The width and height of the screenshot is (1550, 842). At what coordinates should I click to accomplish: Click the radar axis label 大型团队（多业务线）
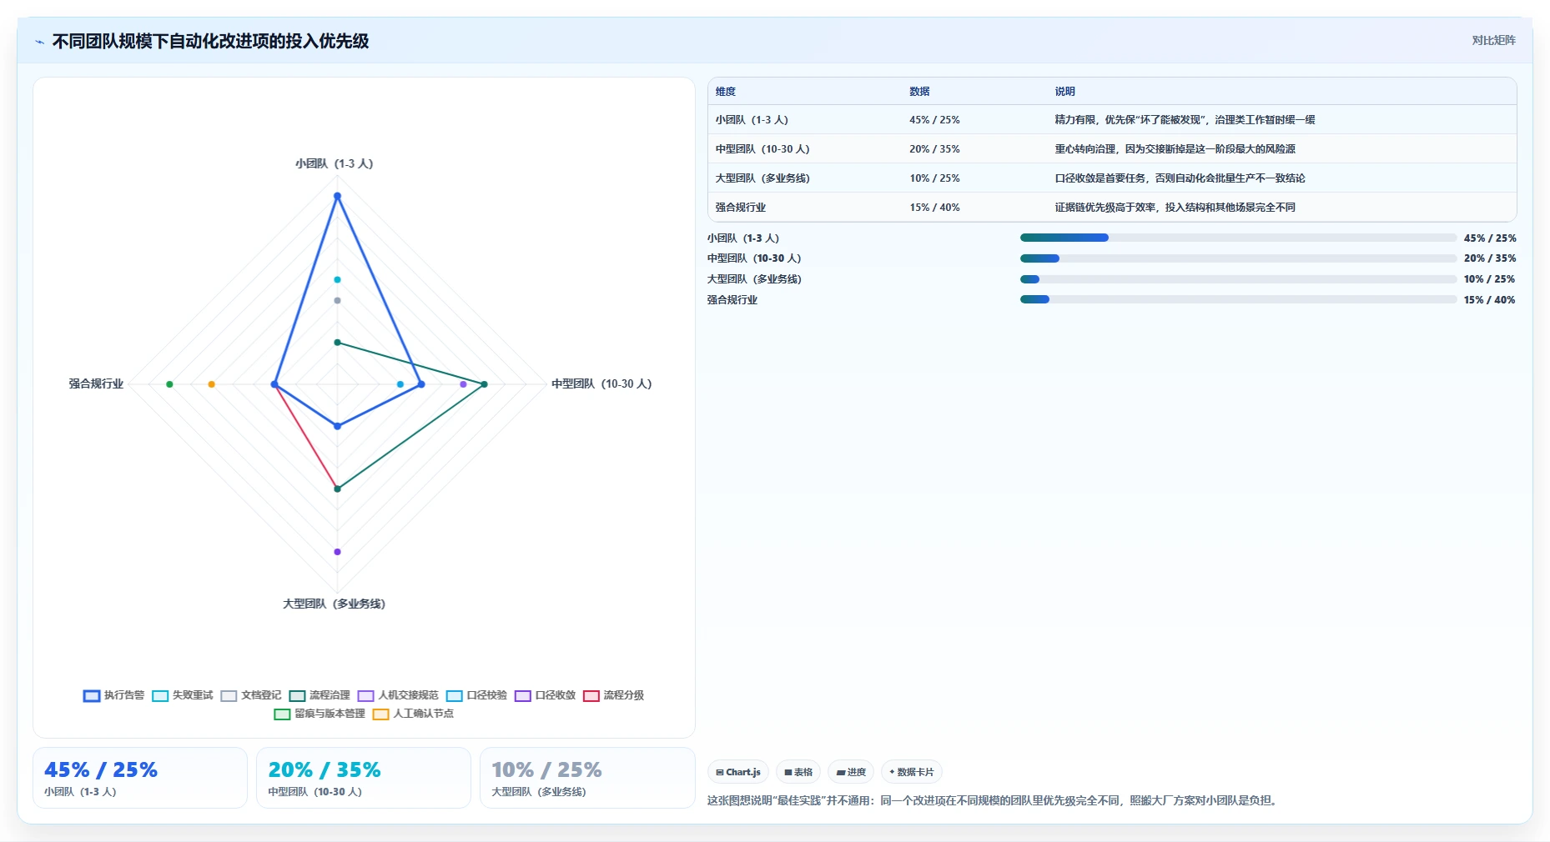[x=334, y=604]
